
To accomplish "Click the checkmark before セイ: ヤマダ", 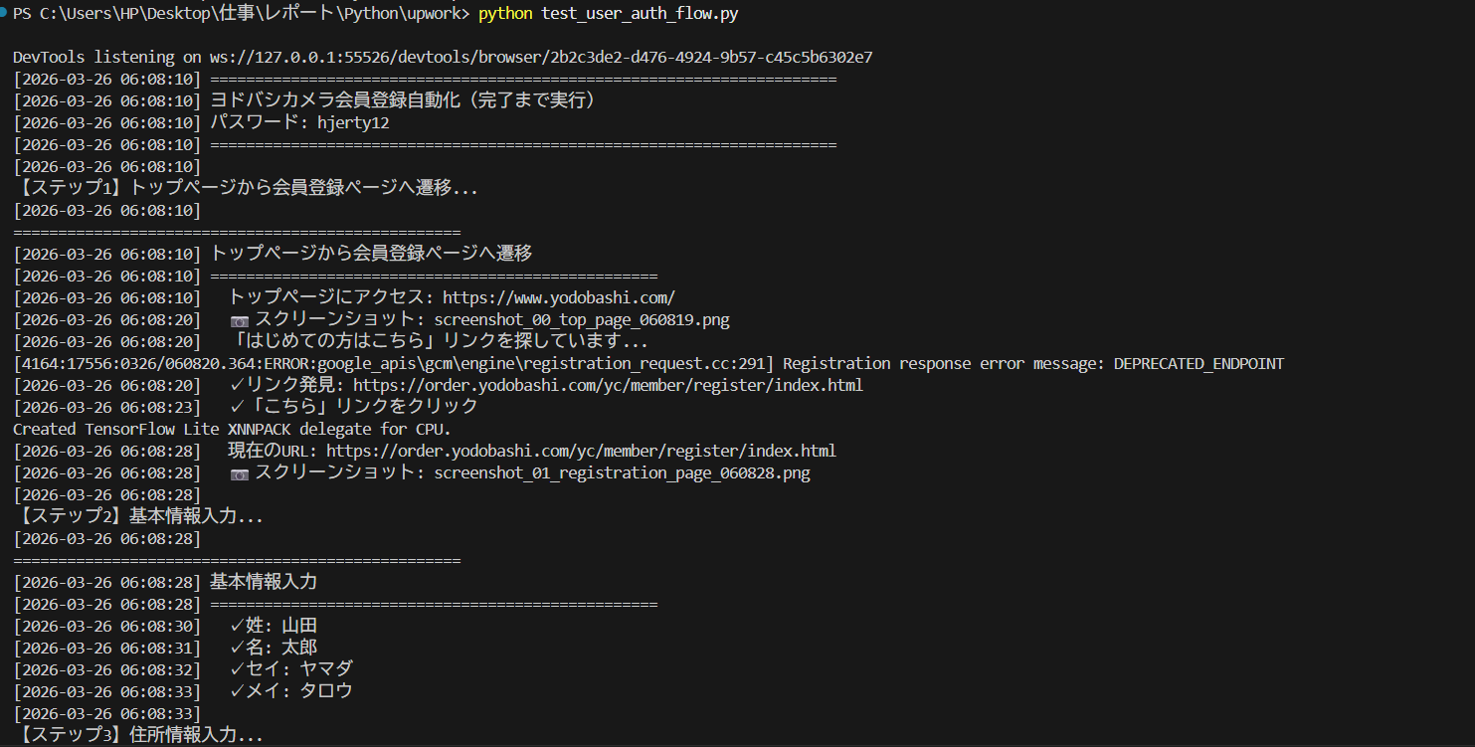I will pyautogui.click(x=237, y=669).
